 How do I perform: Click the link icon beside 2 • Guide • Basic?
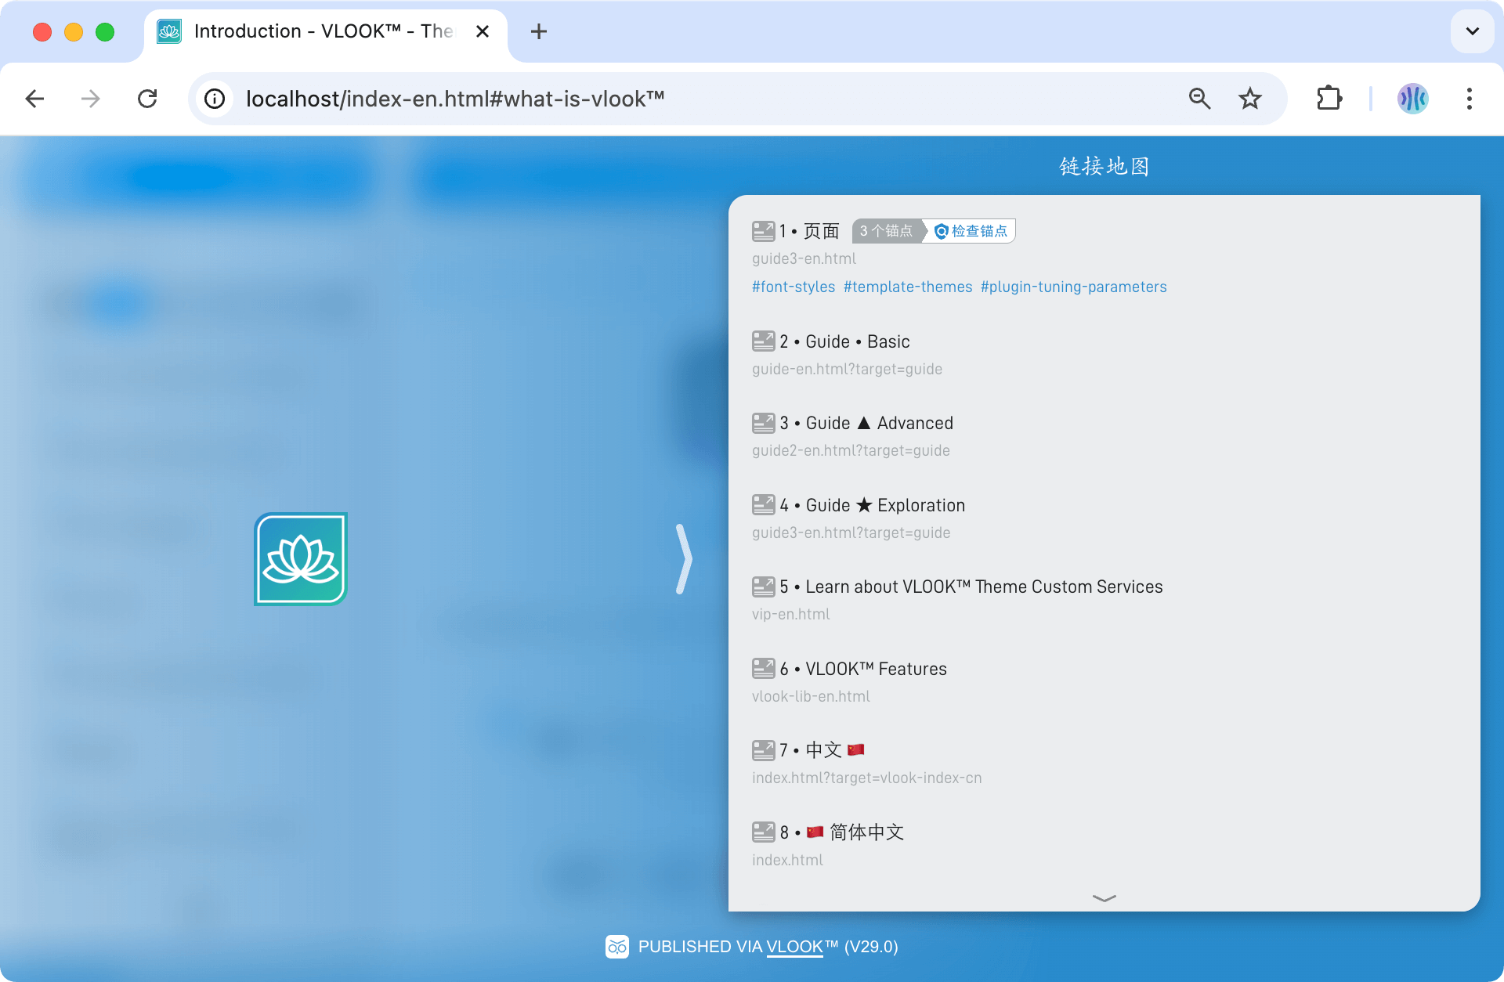coord(763,341)
